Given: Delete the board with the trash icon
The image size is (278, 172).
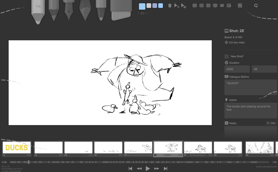Looking at the screenshot, I should [170, 5].
